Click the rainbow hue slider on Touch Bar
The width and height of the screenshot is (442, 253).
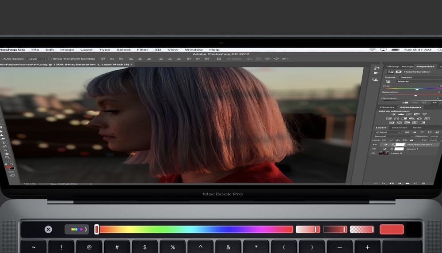coord(194,229)
